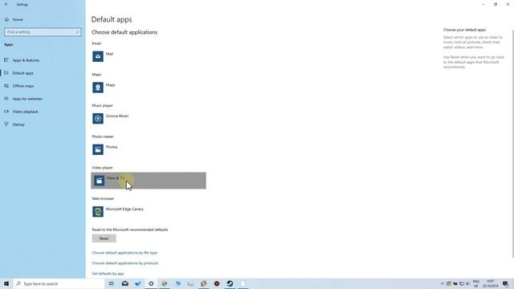
Task: Click the magnifier icon in Find a setting
Action: tap(77, 32)
